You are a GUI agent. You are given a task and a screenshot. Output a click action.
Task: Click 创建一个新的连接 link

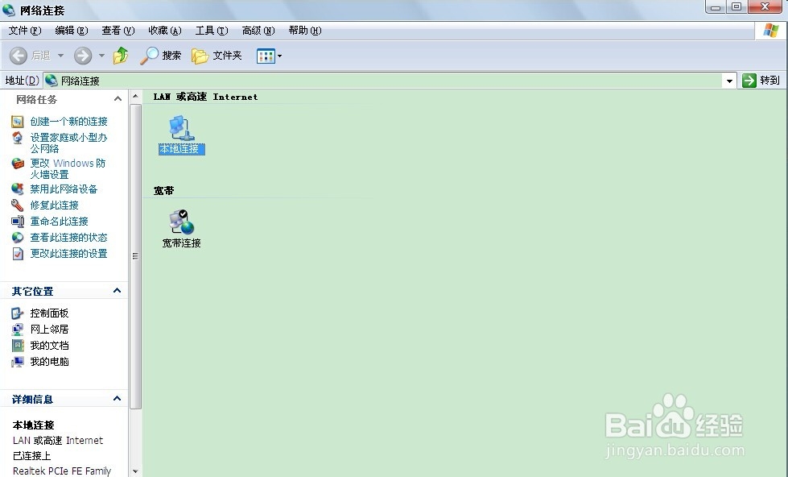point(69,121)
